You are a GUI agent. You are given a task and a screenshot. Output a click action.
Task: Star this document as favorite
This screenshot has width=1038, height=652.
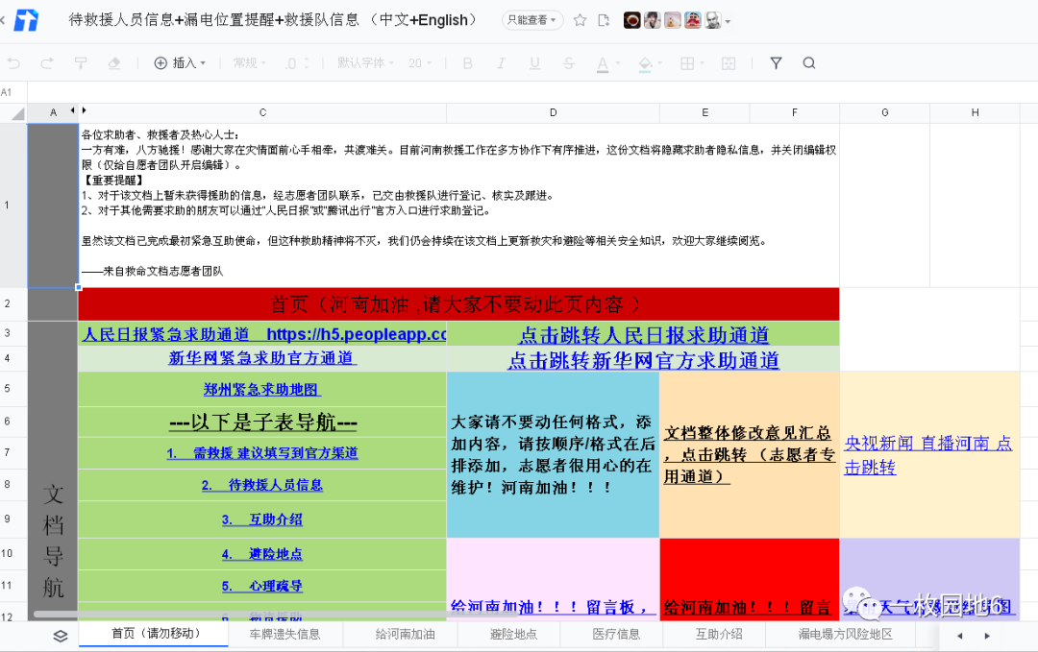580,20
